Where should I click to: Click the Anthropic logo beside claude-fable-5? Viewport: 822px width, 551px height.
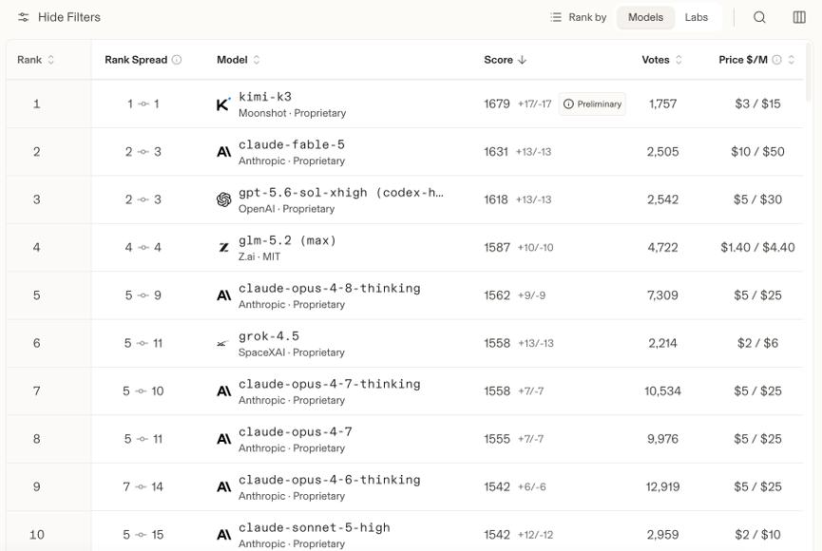(x=224, y=152)
